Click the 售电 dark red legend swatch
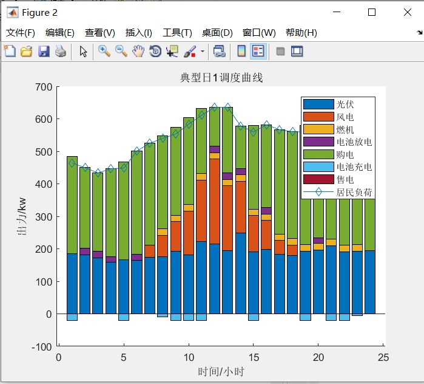 (x=318, y=179)
